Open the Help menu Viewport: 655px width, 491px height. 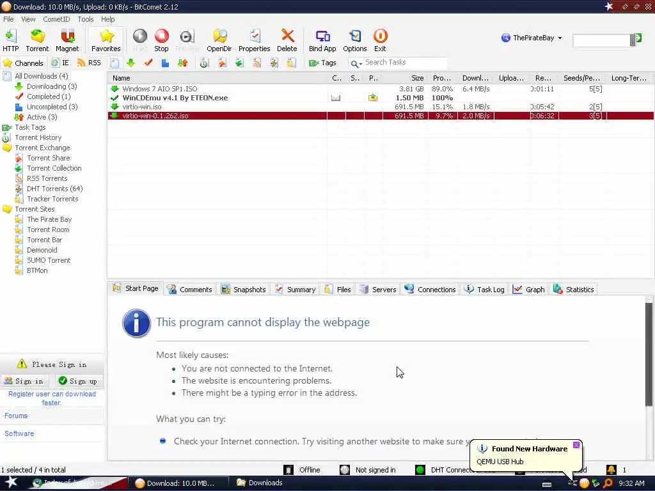(x=107, y=19)
